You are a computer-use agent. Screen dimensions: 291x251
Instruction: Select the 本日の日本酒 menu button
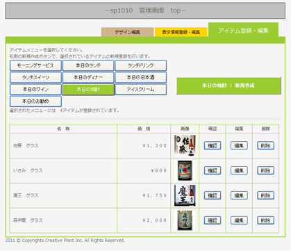tap(141, 77)
